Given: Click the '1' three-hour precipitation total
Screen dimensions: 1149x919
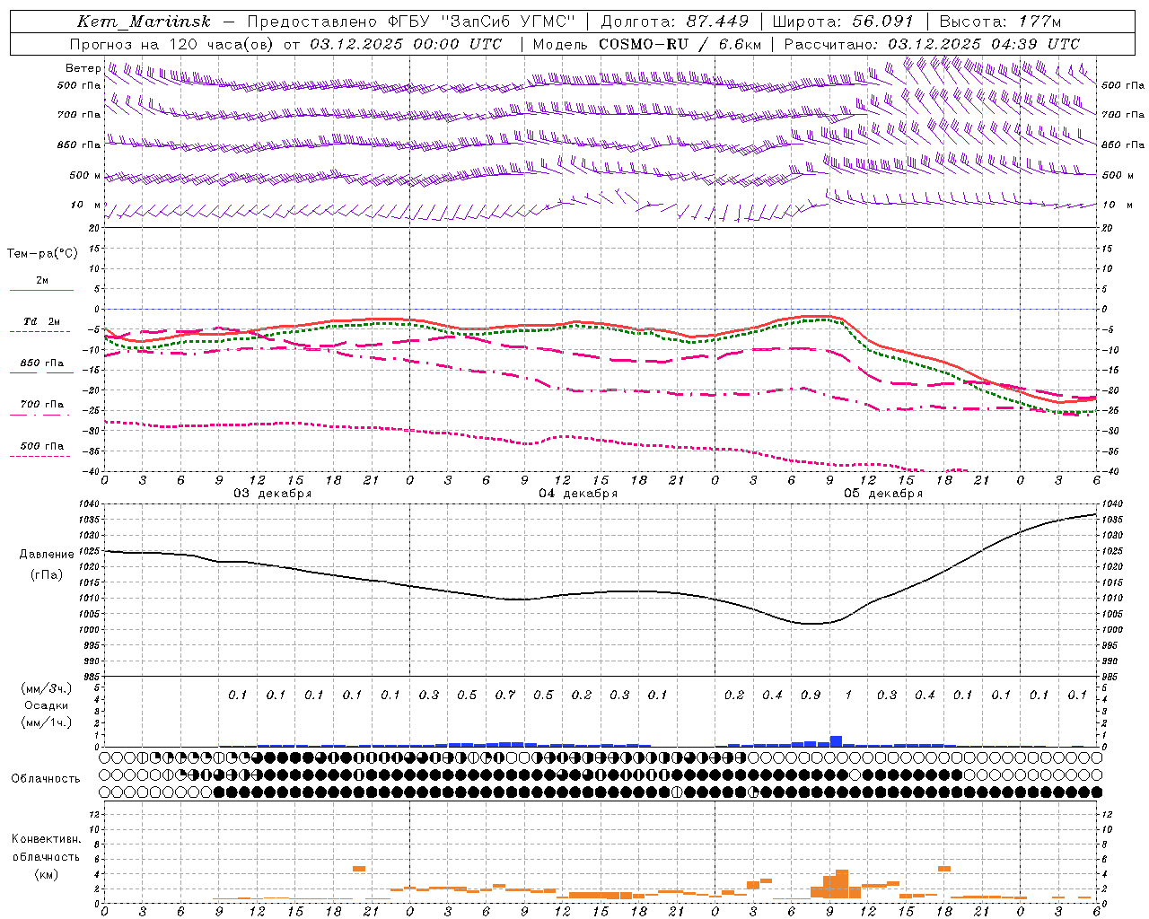Looking at the screenshot, I should (x=848, y=695).
